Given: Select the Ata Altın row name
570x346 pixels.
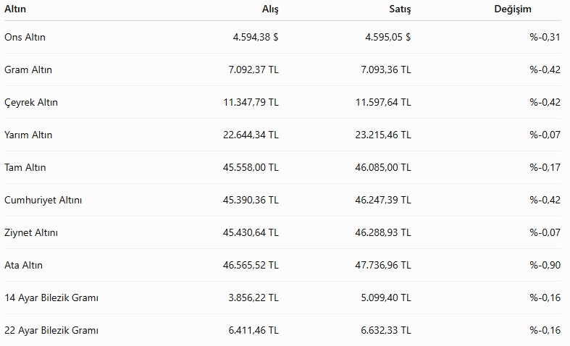Looking at the screenshot, I should [23, 266].
